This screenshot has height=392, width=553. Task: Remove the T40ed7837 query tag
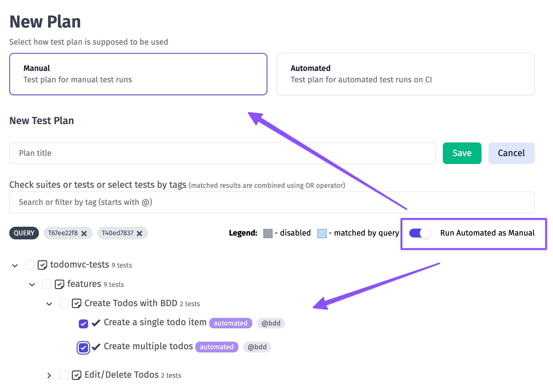140,233
